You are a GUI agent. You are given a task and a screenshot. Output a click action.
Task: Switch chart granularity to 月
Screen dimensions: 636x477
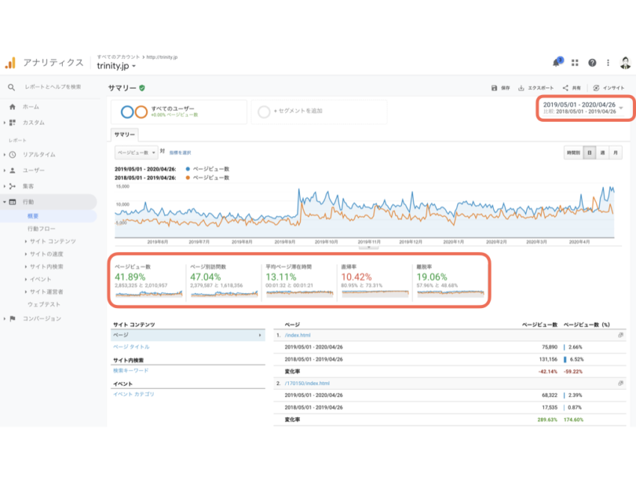click(x=615, y=153)
